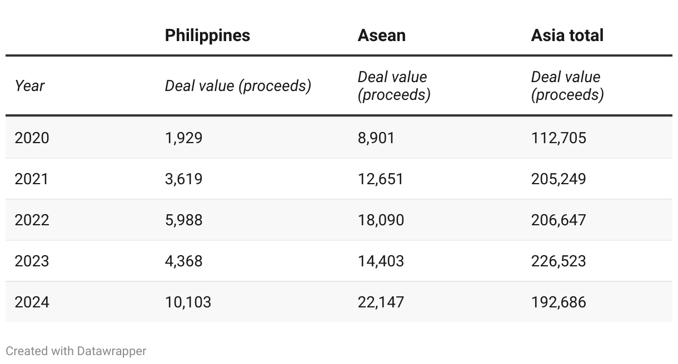
Task: Click the 2021 year cell
Action: pos(32,179)
